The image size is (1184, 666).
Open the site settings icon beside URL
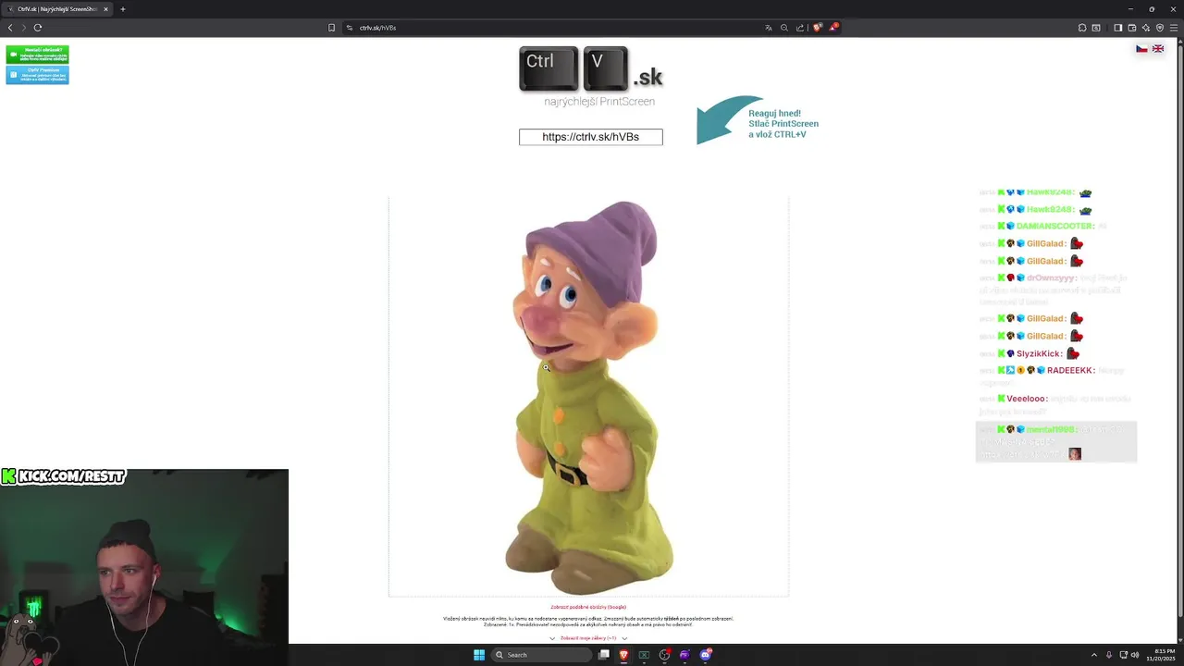(x=350, y=28)
